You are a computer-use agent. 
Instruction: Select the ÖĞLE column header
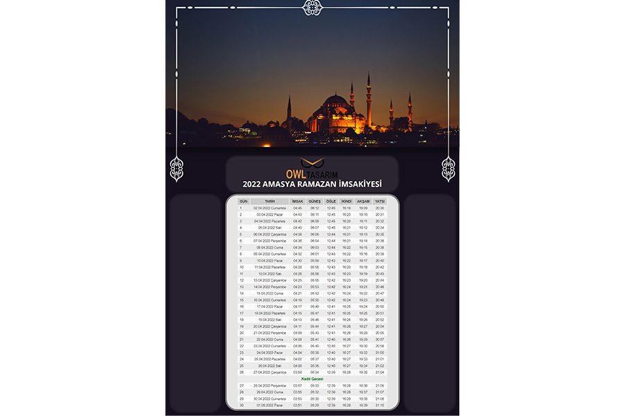coord(331,202)
